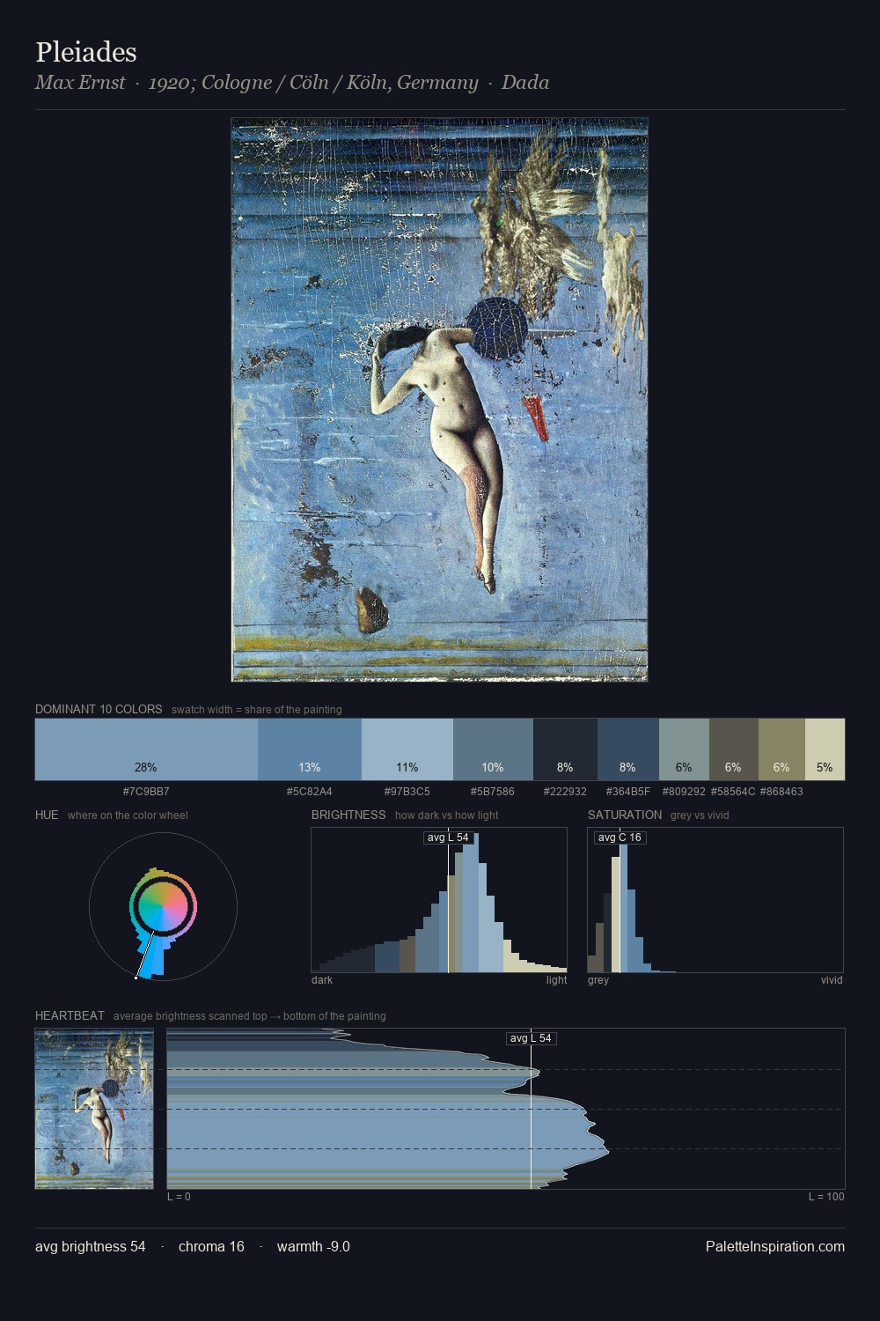Viewport: 880px width, 1321px height.
Task: Click 'how dark vs how light' caption
Action: pyautogui.click(x=447, y=815)
